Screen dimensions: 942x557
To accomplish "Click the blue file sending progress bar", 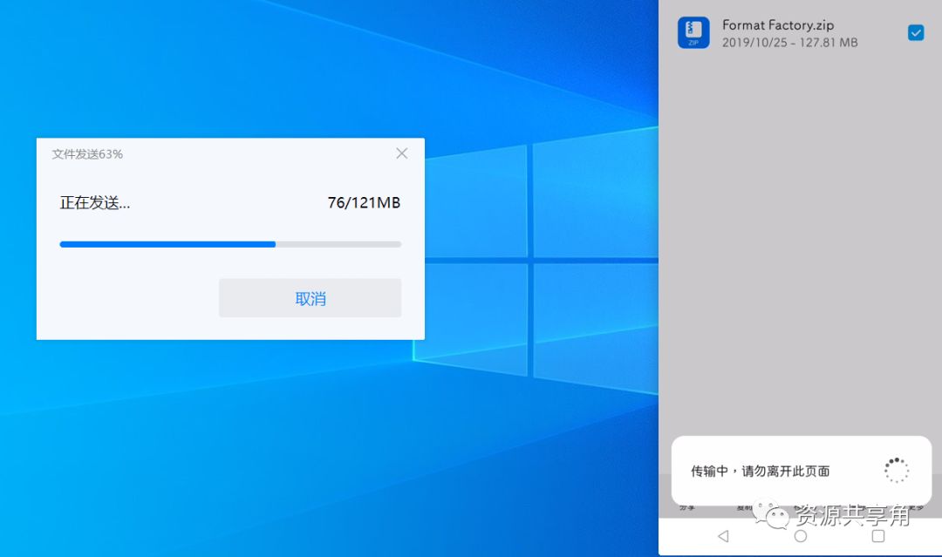I will (x=230, y=244).
